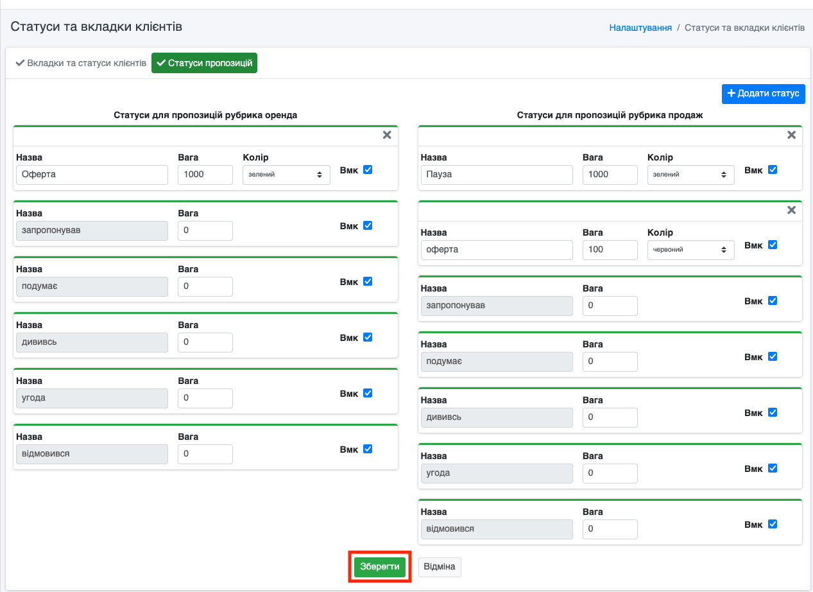
Task: Toggle Вмк for відмовився in продаж column
Action: click(x=773, y=524)
